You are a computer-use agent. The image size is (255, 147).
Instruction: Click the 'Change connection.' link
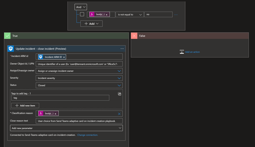point(88,135)
